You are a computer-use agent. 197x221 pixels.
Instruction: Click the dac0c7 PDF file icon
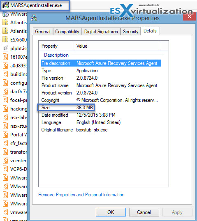coord(5,92)
